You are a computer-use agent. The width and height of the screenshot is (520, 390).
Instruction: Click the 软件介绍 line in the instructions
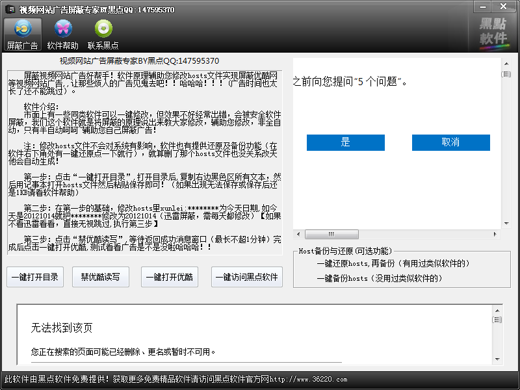[42, 107]
